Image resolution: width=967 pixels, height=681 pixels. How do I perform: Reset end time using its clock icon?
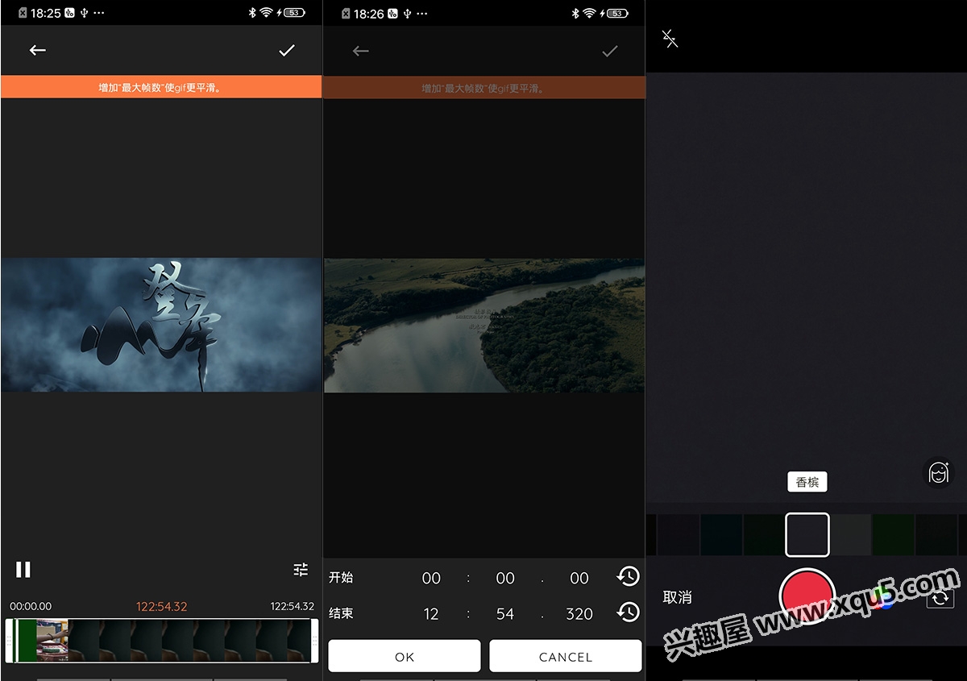(x=628, y=612)
